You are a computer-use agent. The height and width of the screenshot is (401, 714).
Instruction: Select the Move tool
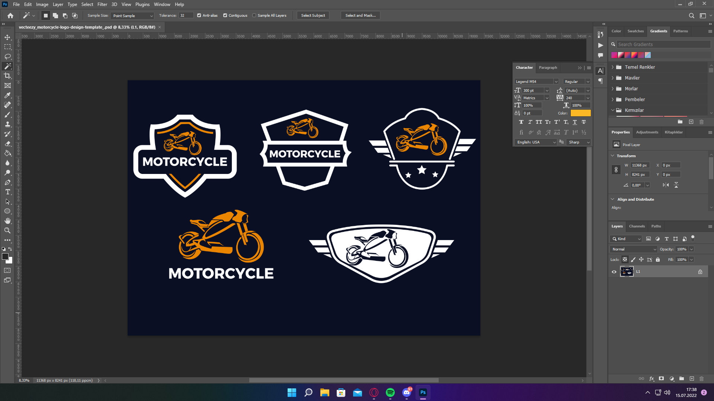coord(7,37)
